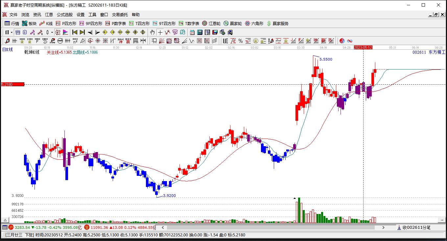Viewport: 447px width, 241px height.
Task: Click the red 2023-05-12 date marker
Action: click(363, 48)
